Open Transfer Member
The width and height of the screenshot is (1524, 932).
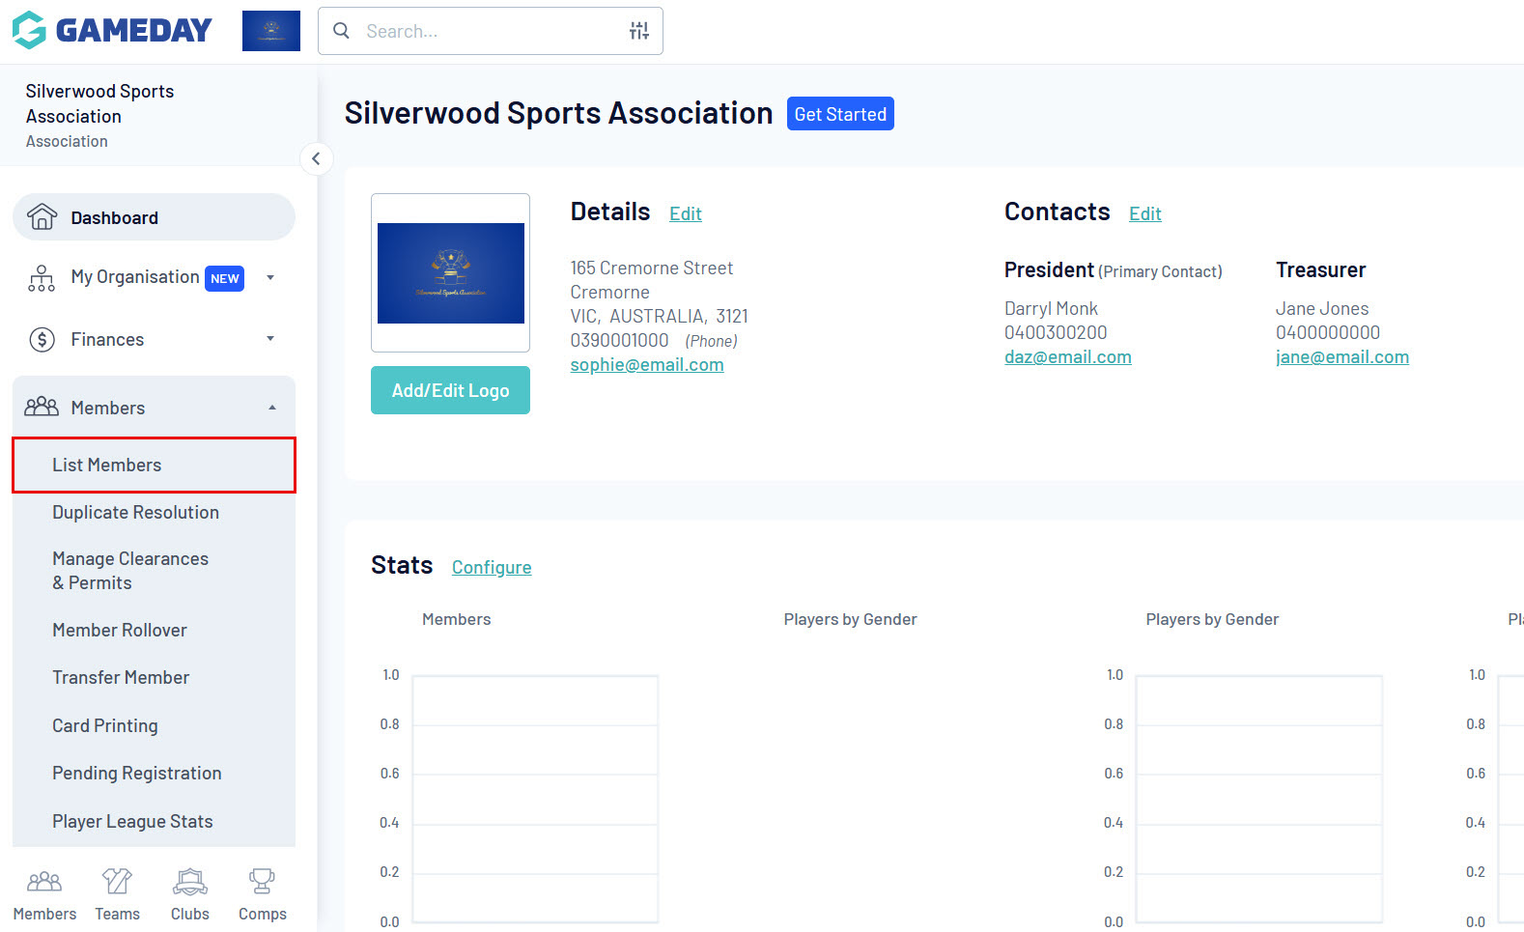tap(121, 678)
